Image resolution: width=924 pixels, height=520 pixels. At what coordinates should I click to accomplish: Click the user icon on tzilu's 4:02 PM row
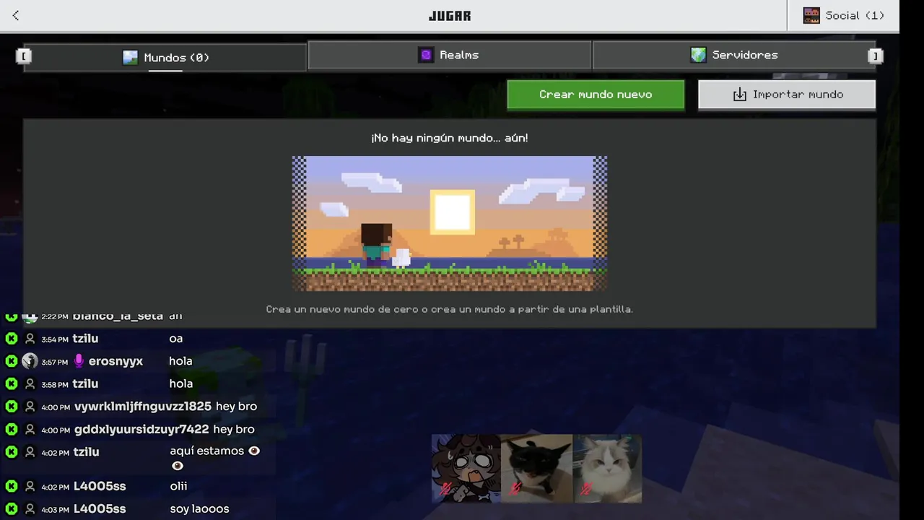(x=30, y=452)
